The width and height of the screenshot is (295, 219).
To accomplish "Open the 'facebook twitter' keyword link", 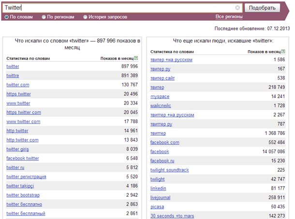I will 23,158.
